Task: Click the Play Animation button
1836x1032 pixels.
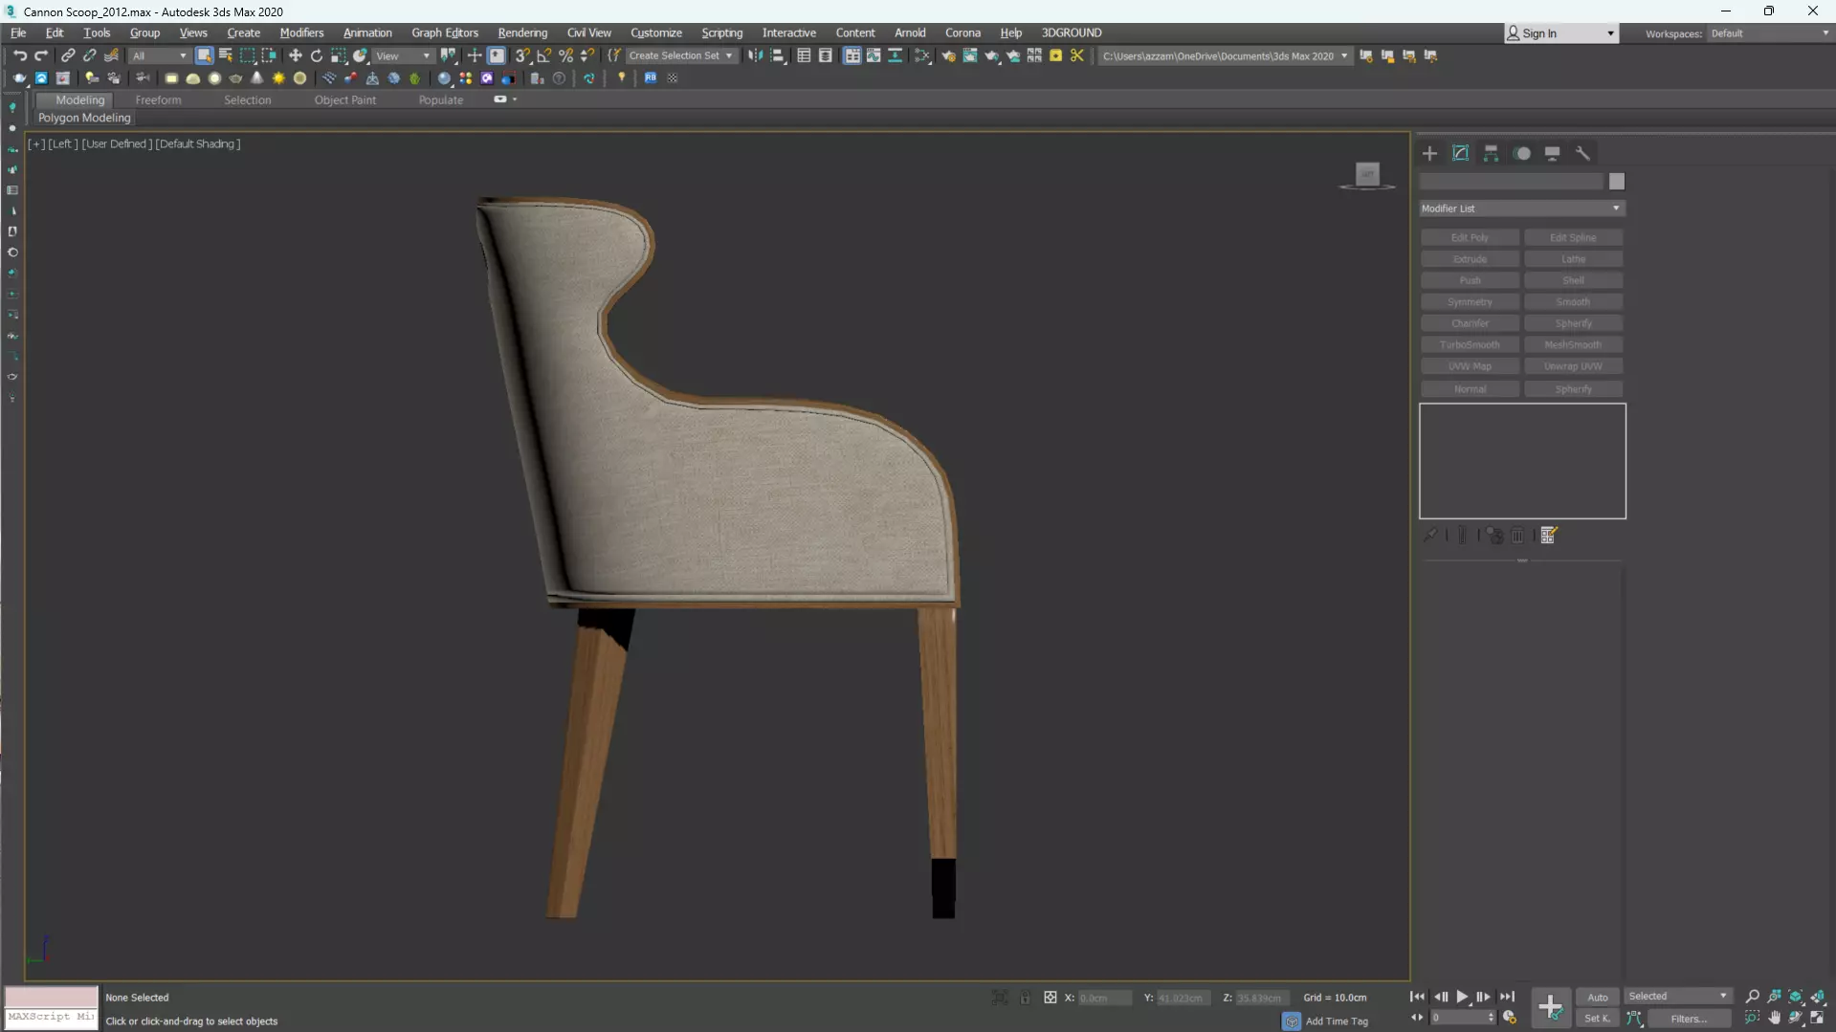Action: pyautogui.click(x=1462, y=997)
